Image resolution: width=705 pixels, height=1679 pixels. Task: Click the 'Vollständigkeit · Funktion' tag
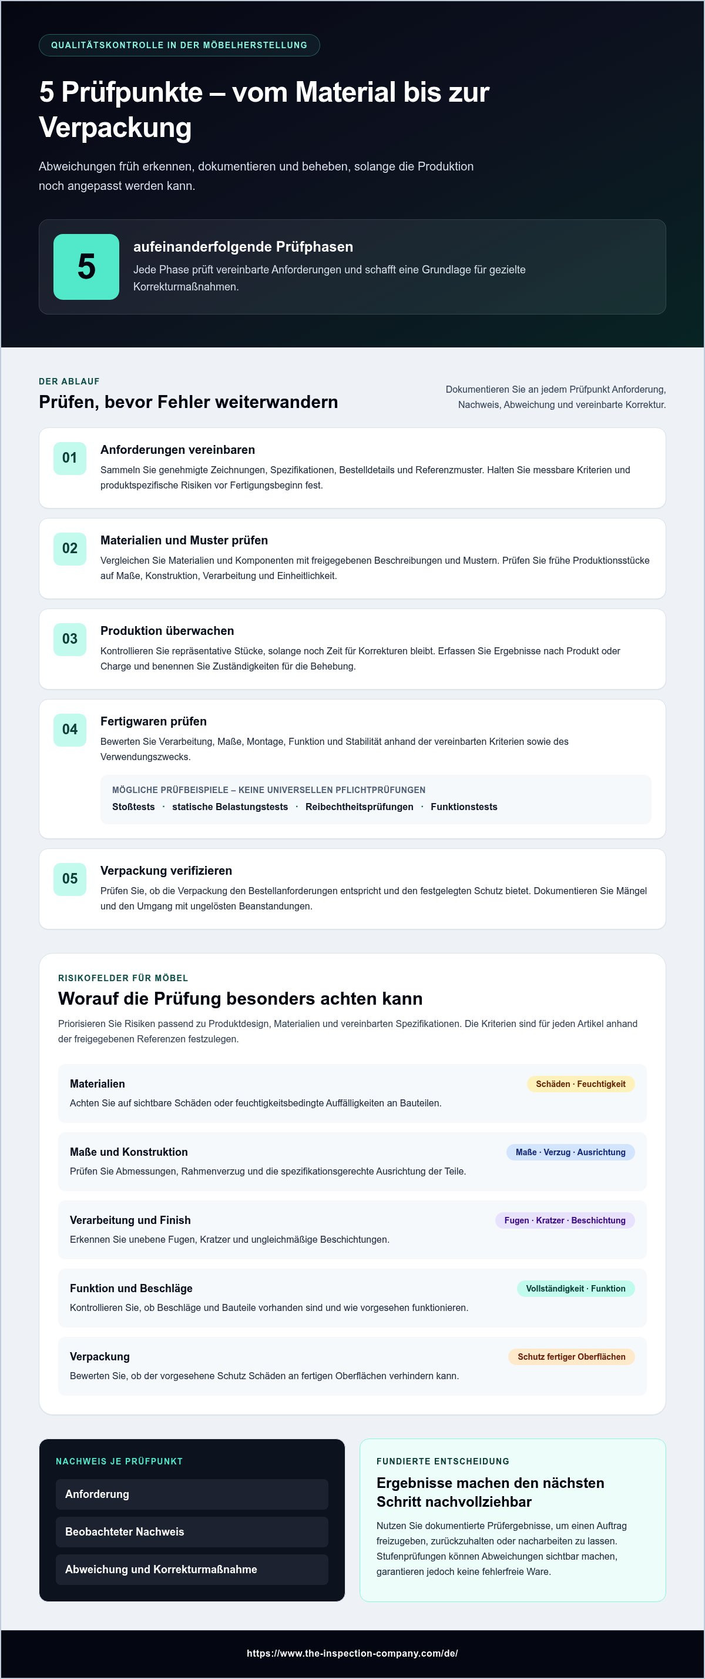[x=575, y=1289]
